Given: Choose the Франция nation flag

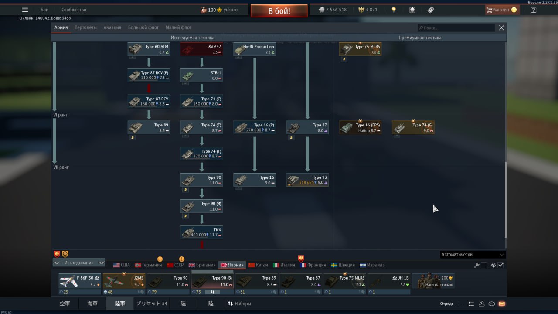Looking at the screenshot, I should pos(313,265).
